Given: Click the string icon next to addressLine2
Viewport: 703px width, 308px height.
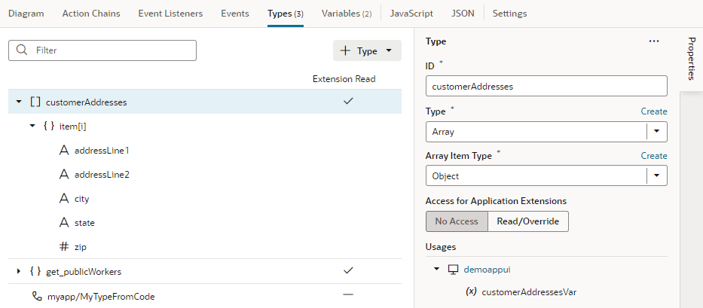Looking at the screenshot, I should tap(64, 175).
